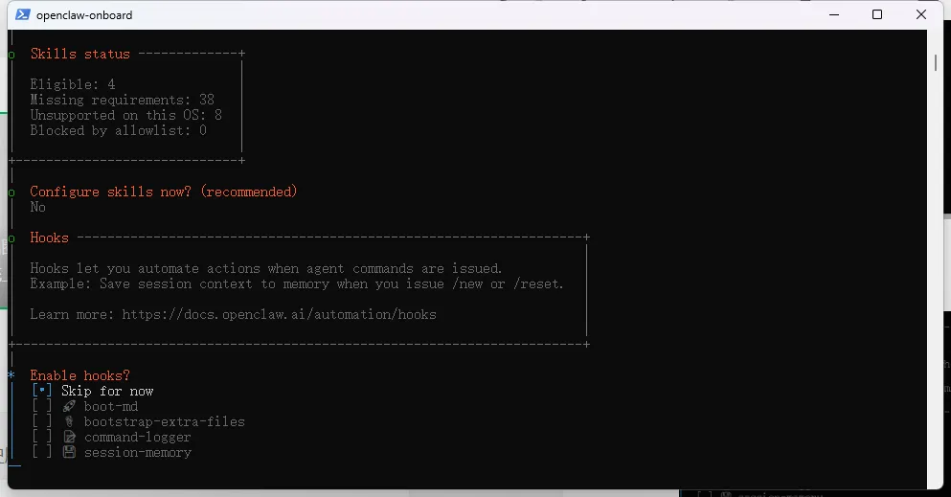
Task: Click the PowerShell icon in title bar
Action: [x=22, y=14]
